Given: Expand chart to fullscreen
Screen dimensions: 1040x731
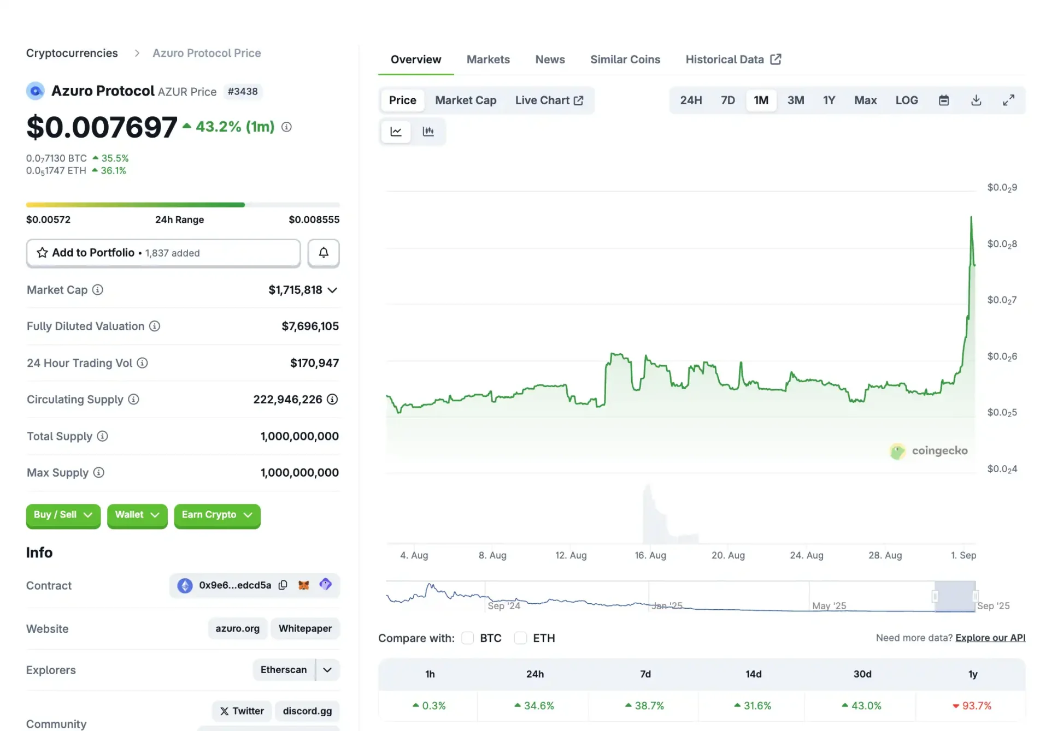Looking at the screenshot, I should [x=1008, y=100].
